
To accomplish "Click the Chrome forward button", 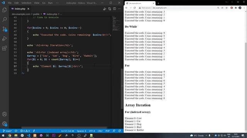I will (130, 8).
